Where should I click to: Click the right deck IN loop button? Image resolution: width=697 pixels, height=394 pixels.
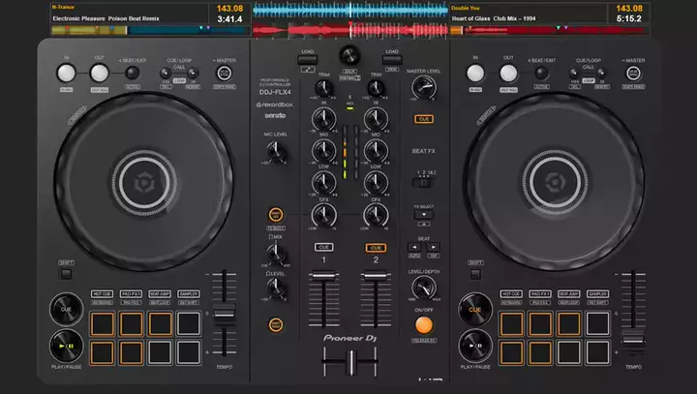tap(475, 73)
